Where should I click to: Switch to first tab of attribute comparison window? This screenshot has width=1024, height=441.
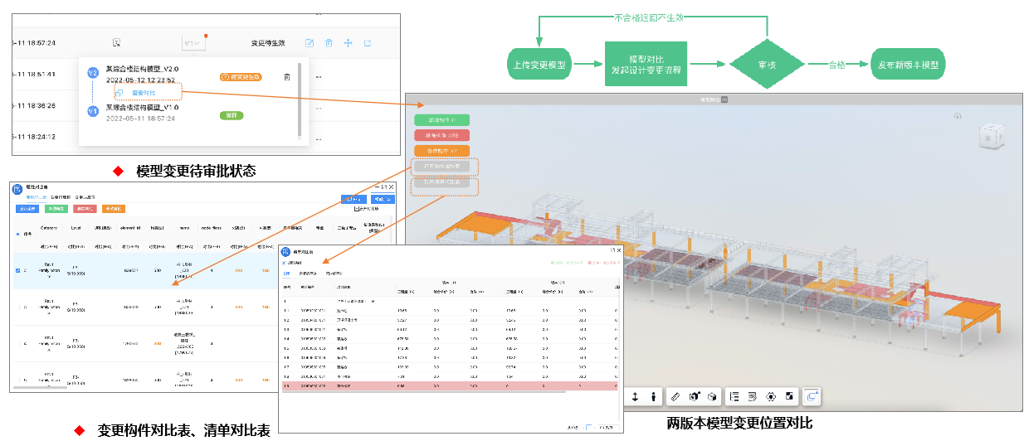[30, 197]
